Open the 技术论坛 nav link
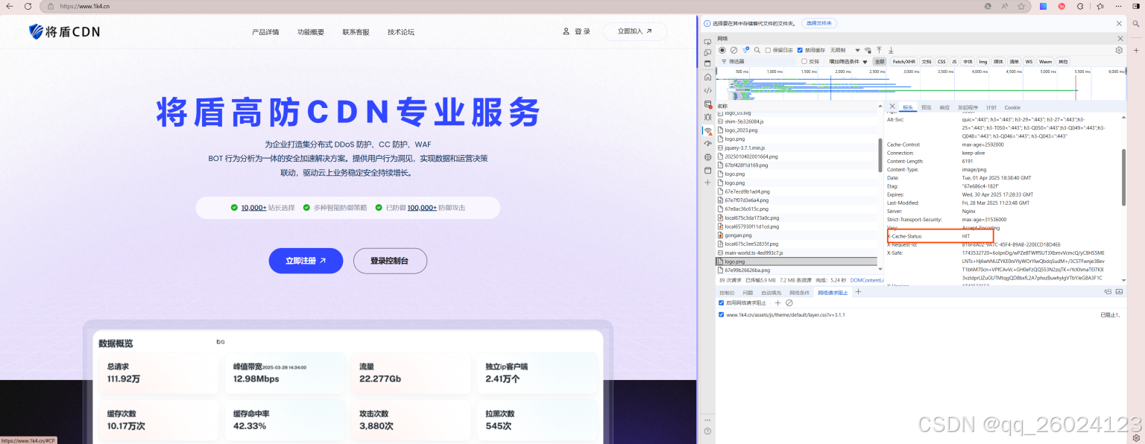 (401, 32)
